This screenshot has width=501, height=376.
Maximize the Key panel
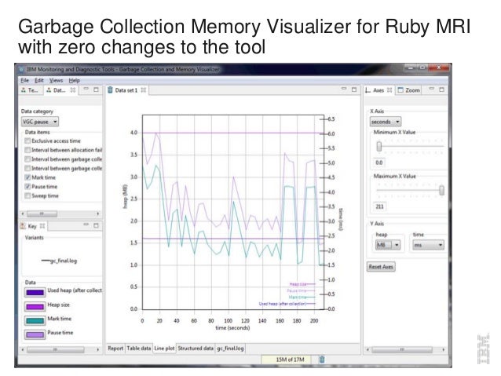(96, 225)
